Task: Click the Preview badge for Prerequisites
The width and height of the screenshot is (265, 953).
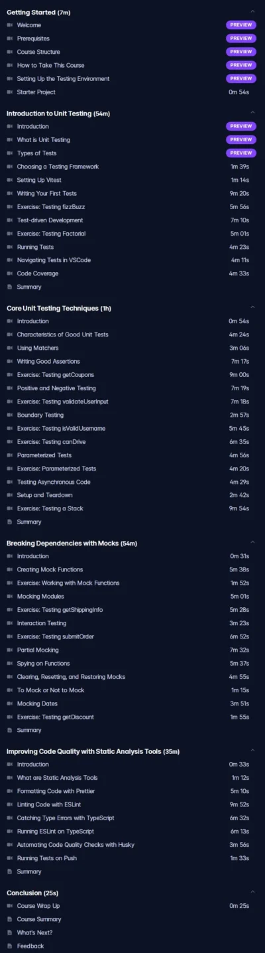Action: click(241, 38)
